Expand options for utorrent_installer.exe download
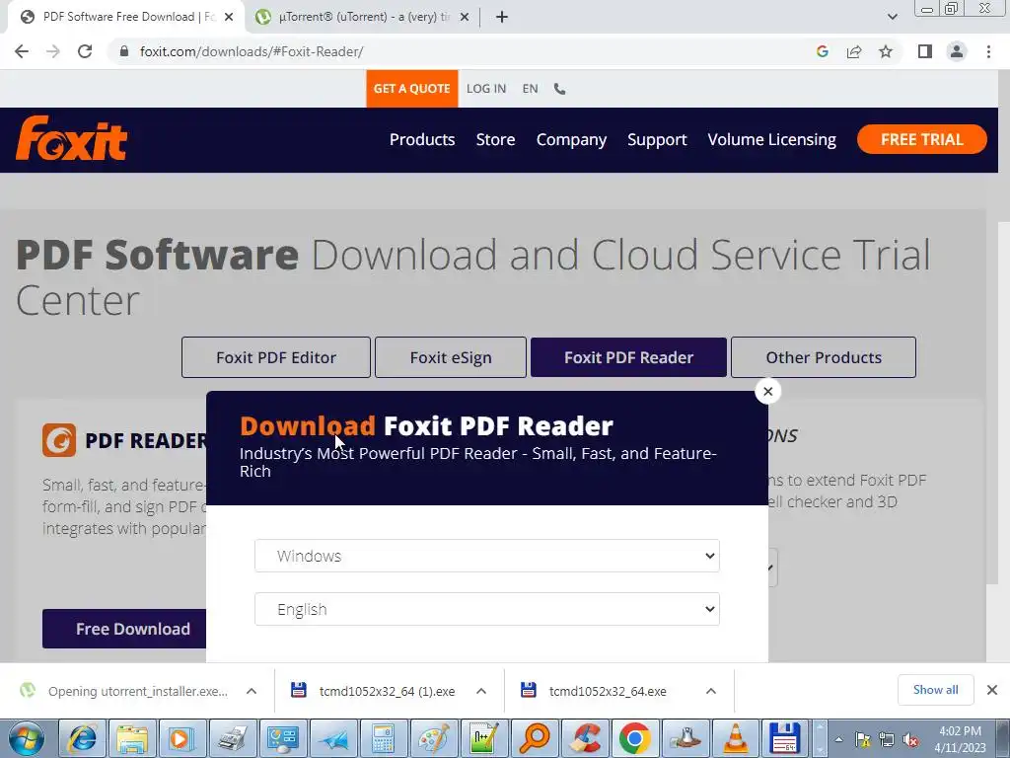1010x758 pixels. tap(252, 691)
